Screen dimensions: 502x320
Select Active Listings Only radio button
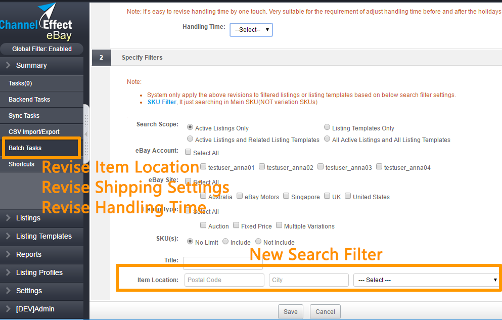click(x=190, y=127)
